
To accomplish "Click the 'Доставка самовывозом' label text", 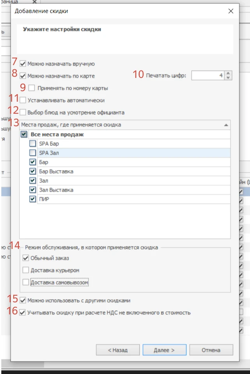I will pyautogui.click(x=59, y=282).
